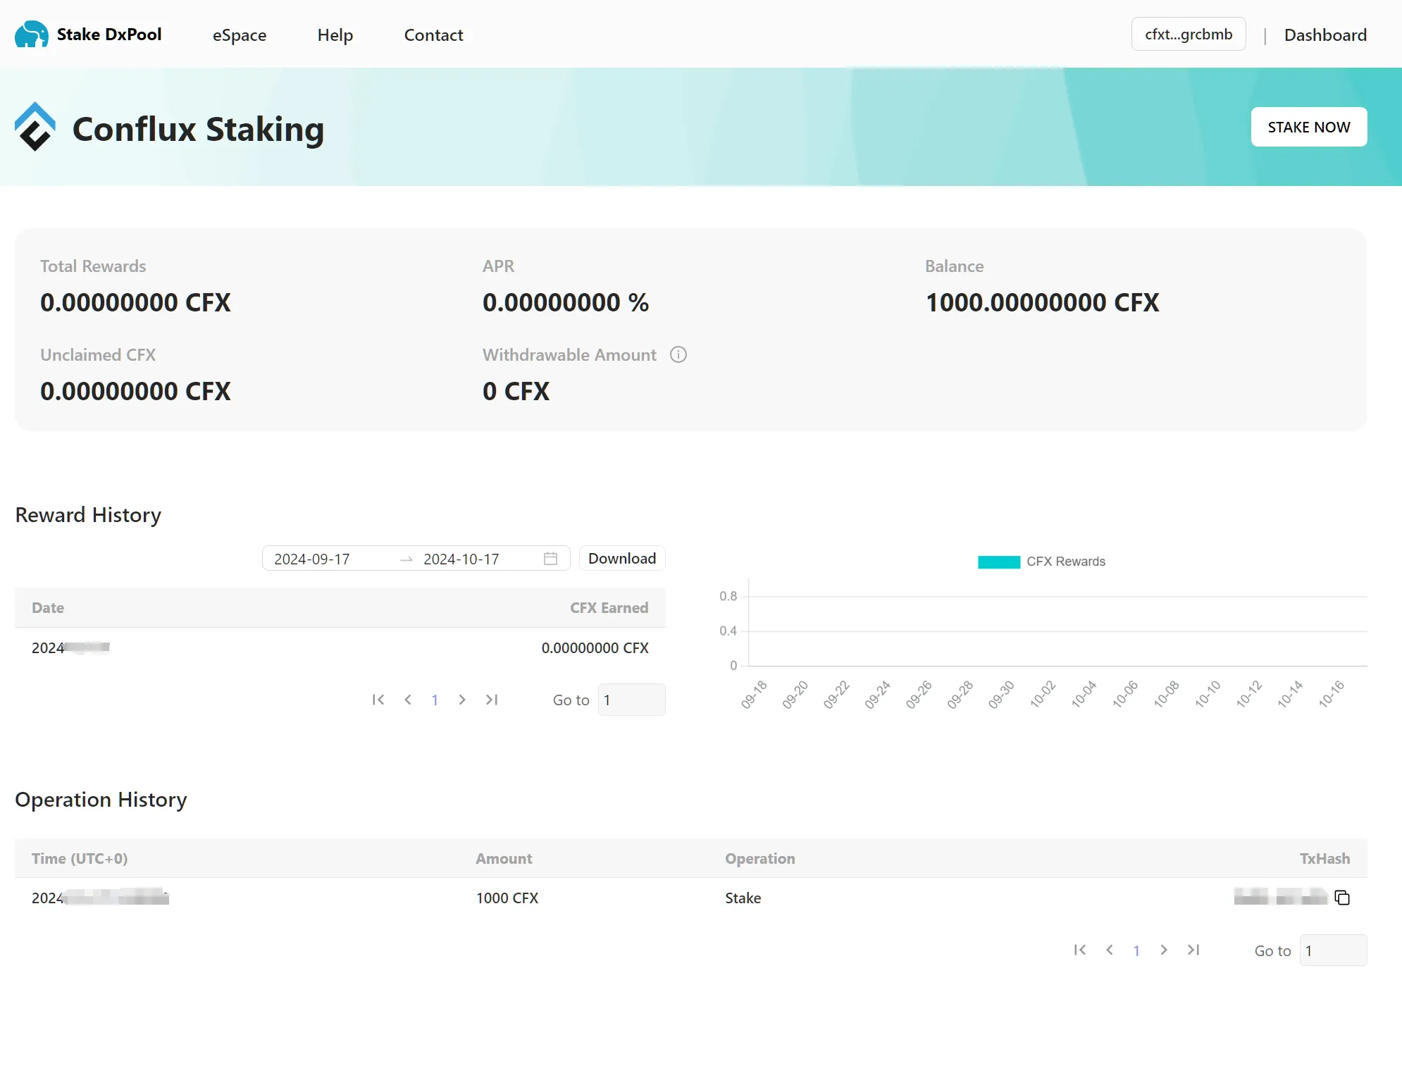Go to next page in Reward History pagination

tap(462, 700)
